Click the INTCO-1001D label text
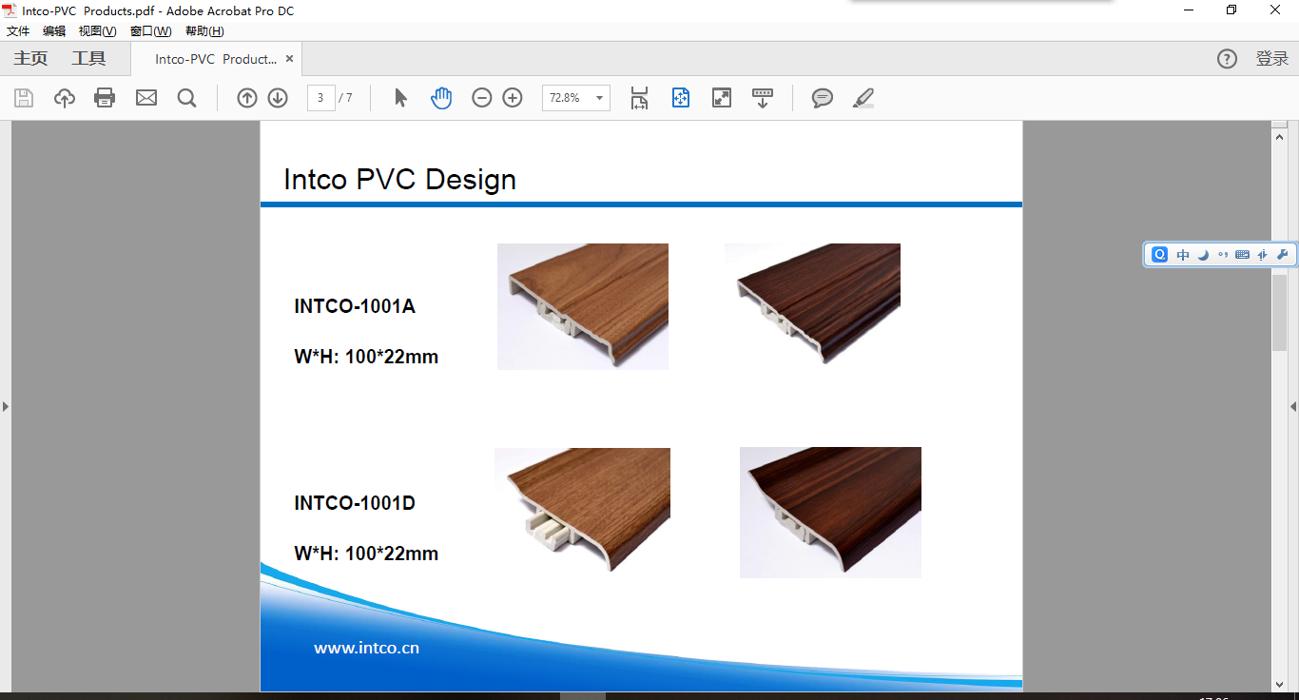The height and width of the screenshot is (700, 1299). tap(355, 503)
